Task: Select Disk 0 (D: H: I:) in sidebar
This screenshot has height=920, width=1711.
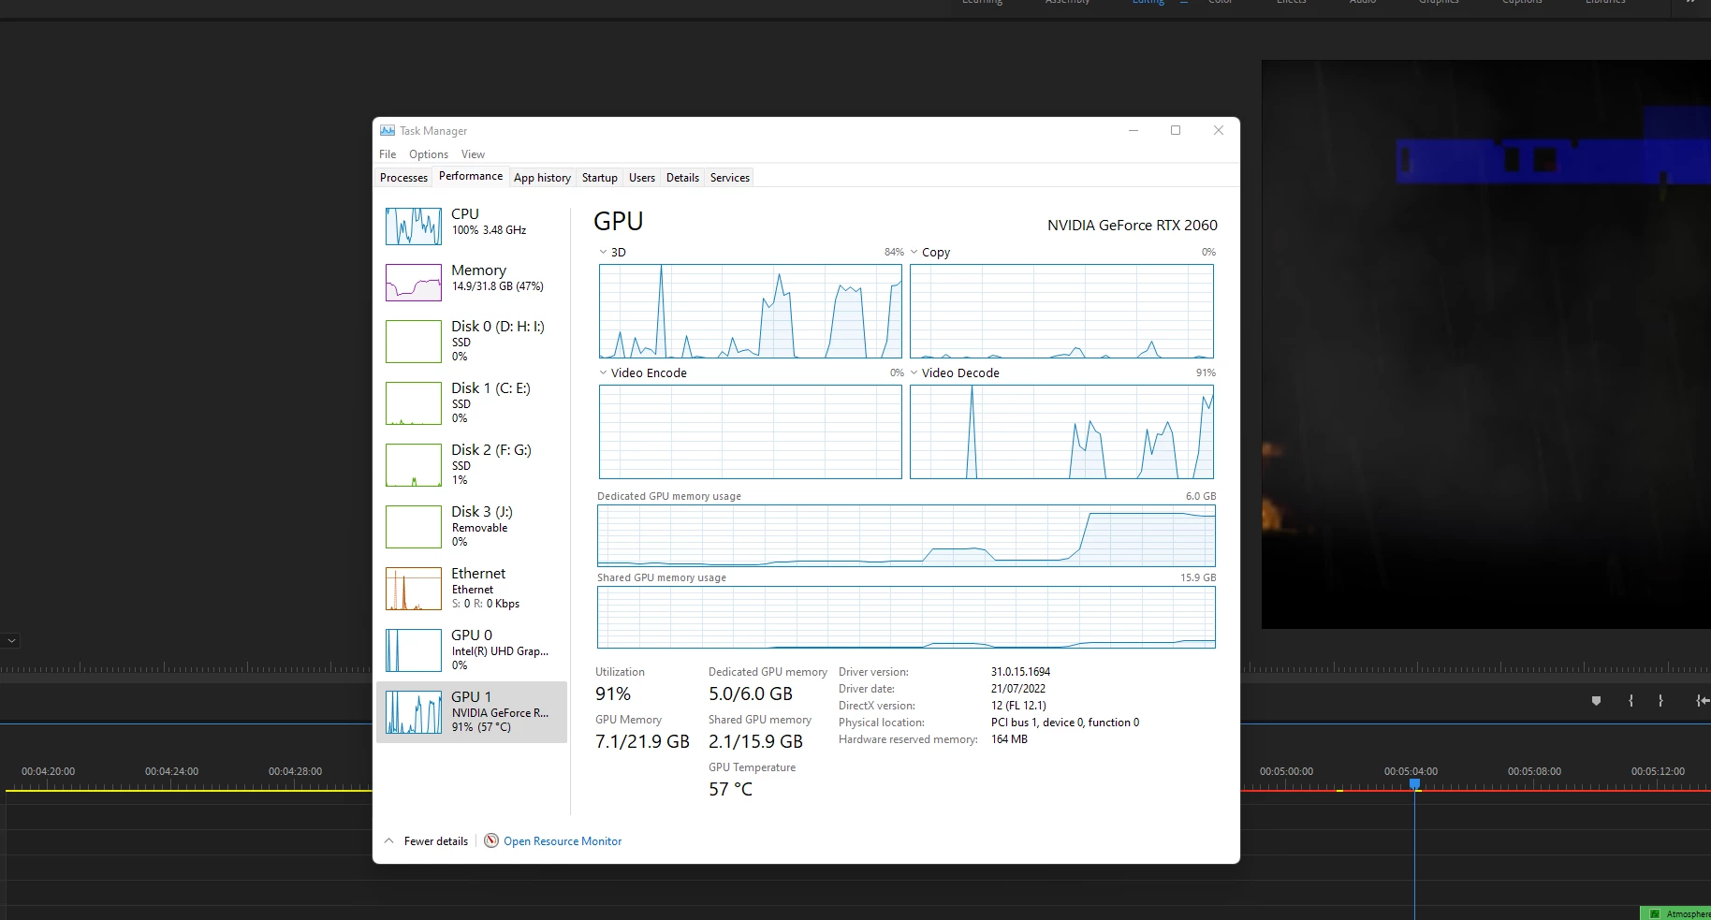Action: click(x=472, y=342)
